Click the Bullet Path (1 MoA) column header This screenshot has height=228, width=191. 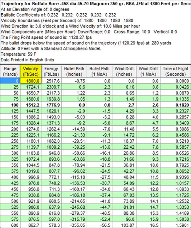click(x=100, y=71)
